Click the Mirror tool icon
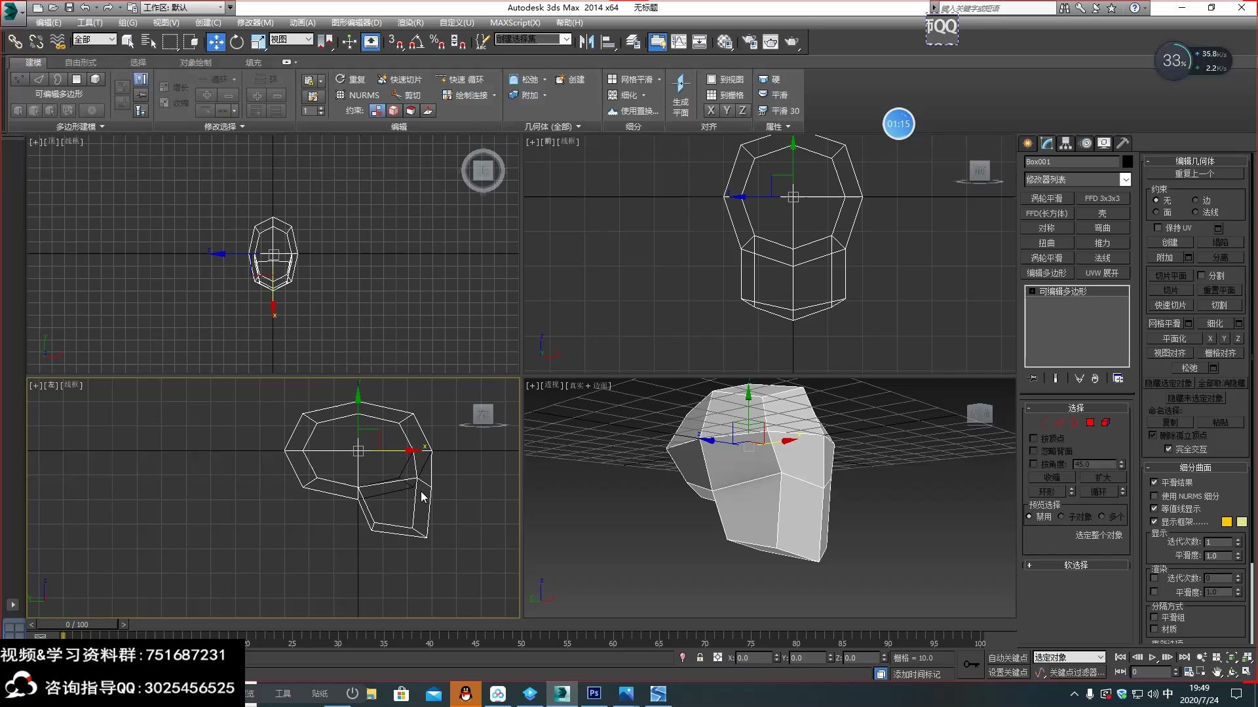Viewport: 1258px width, 707px height. pos(586,41)
